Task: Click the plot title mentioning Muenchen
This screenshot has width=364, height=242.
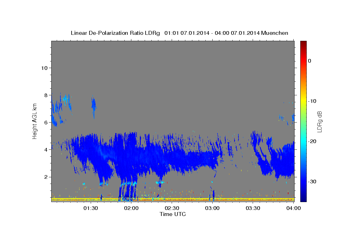Action: pos(179,33)
